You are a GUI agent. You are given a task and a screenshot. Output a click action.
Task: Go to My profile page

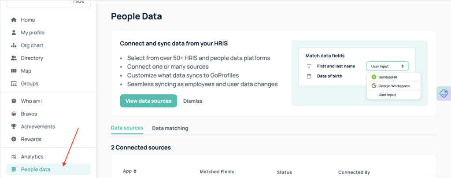pyautogui.click(x=33, y=33)
